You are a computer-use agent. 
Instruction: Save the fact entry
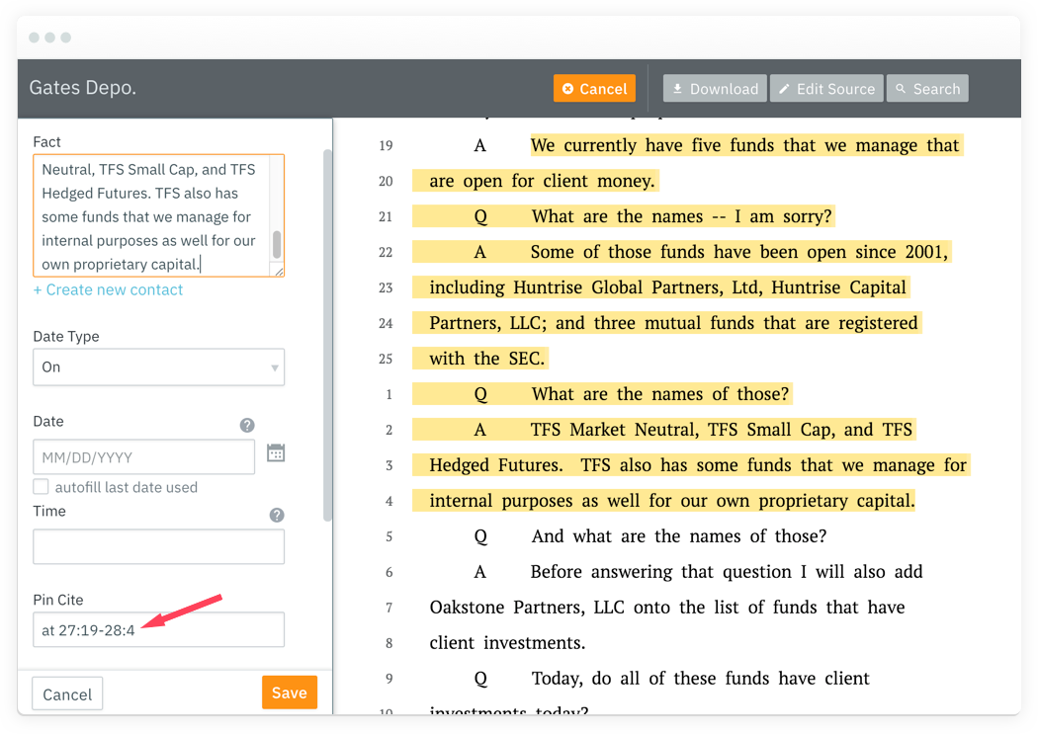point(289,693)
